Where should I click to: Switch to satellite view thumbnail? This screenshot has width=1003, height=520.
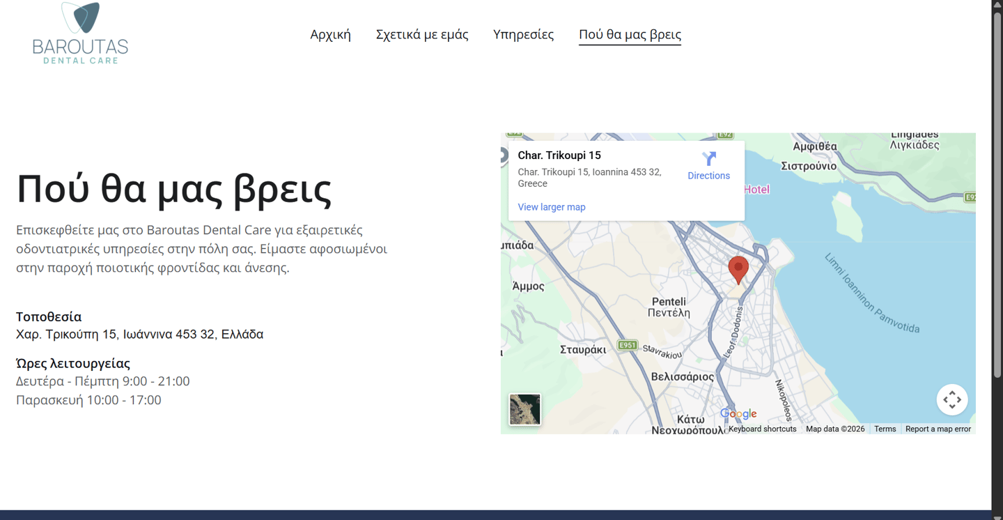524,409
